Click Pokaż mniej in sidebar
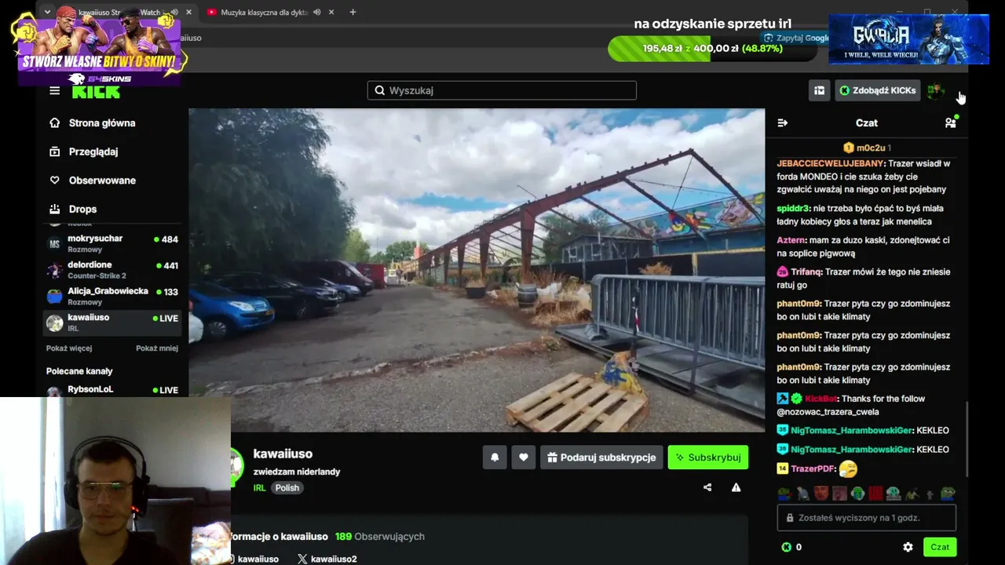The image size is (1005, 565). point(157,348)
